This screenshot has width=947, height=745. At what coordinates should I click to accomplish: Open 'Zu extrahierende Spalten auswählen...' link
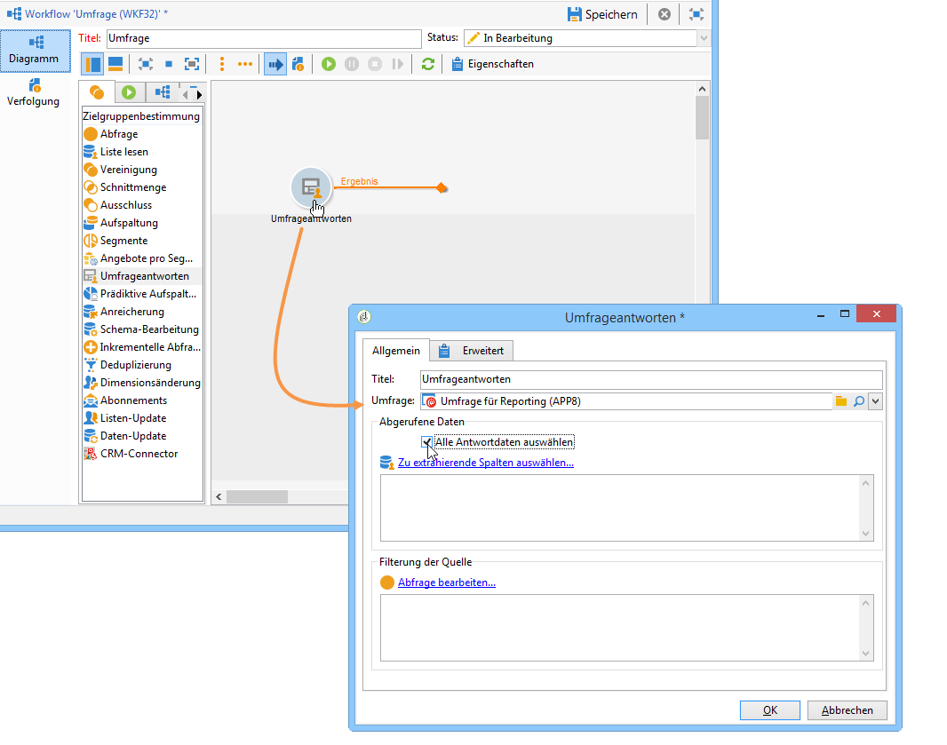pos(486,463)
